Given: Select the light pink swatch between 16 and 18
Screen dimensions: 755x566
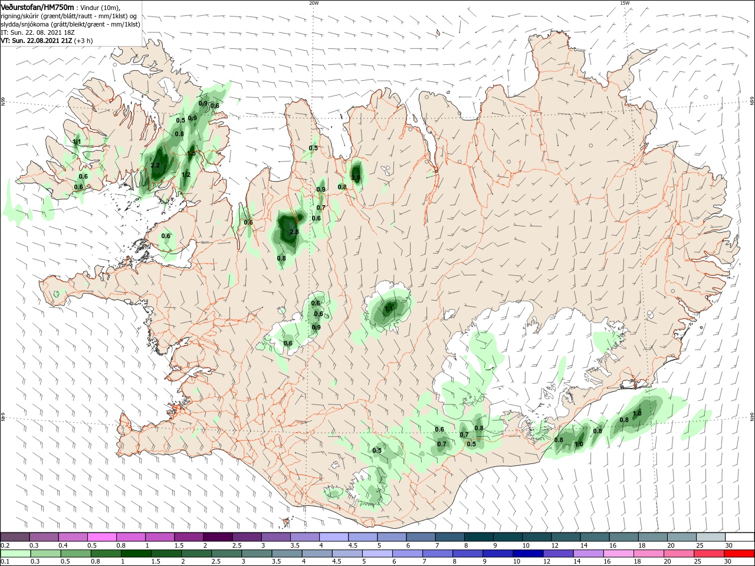Looking at the screenshot, I should [618, 554].
